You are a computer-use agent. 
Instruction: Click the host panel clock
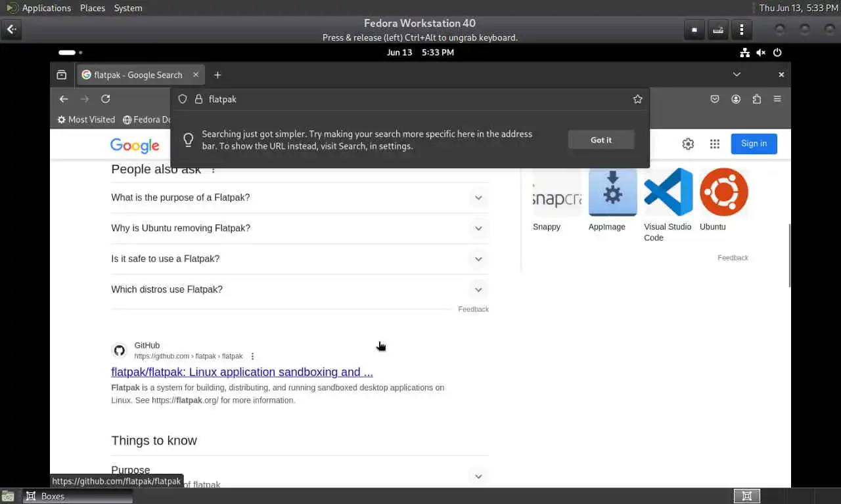point(798,8)
